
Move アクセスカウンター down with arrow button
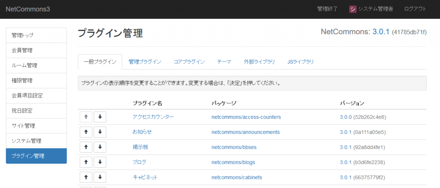pyautogui.click(x=100, y=117)
